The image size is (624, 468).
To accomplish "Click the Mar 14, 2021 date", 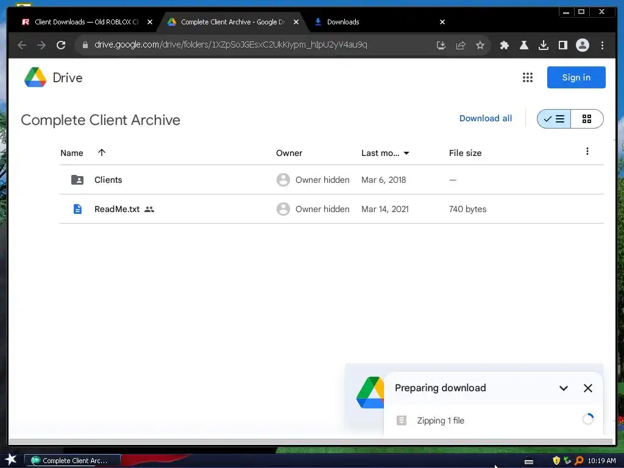I will pos(385,209).
